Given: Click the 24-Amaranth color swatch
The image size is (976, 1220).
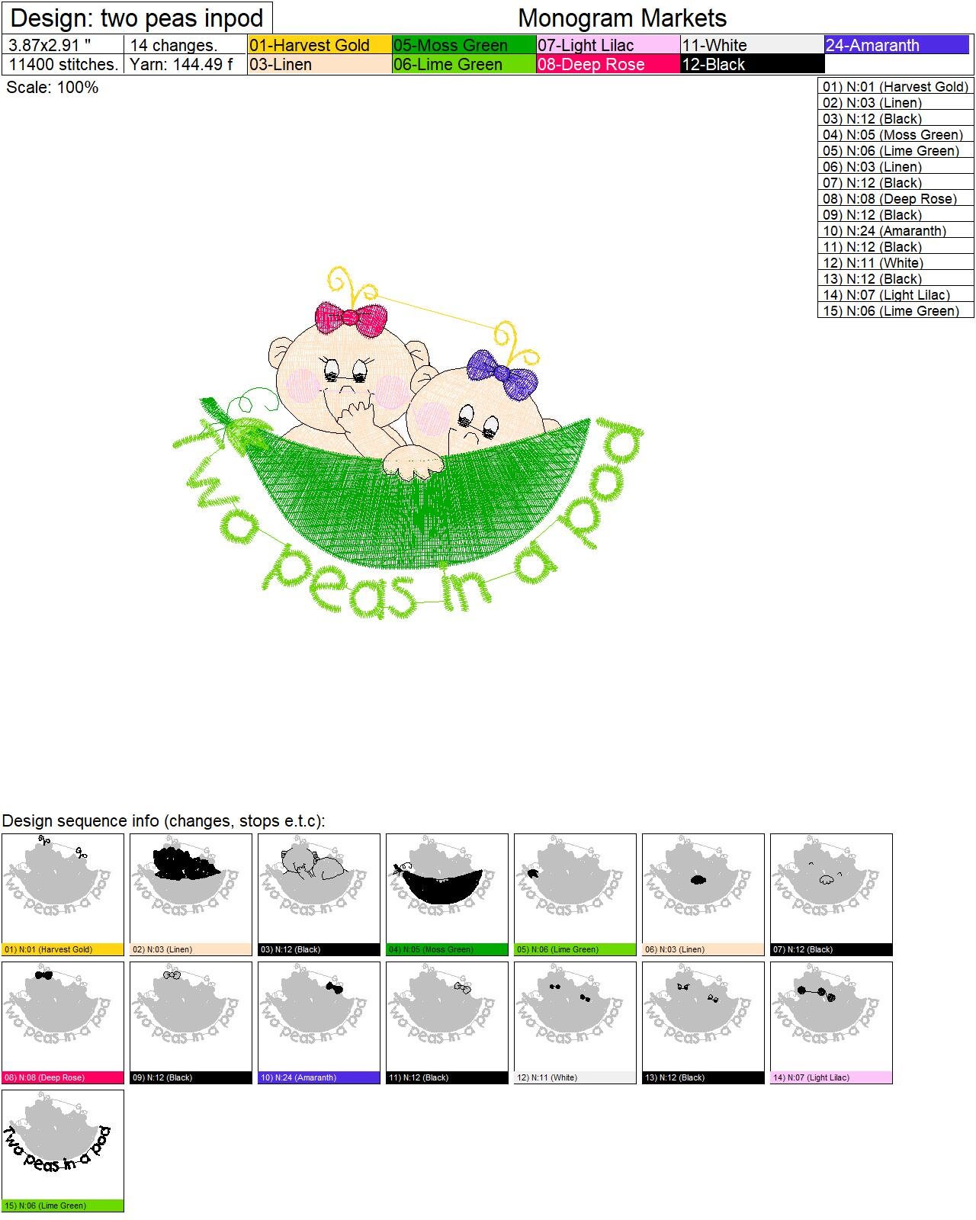Looking at the screenshot, I should coord(897,45).
